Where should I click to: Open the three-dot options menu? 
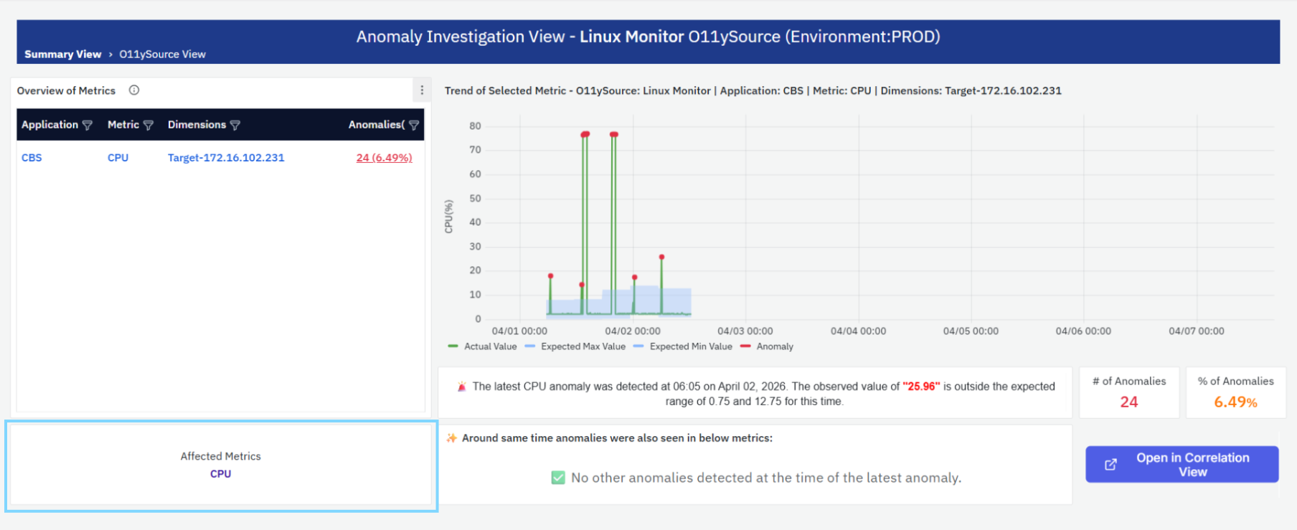[x=422, y=90]
